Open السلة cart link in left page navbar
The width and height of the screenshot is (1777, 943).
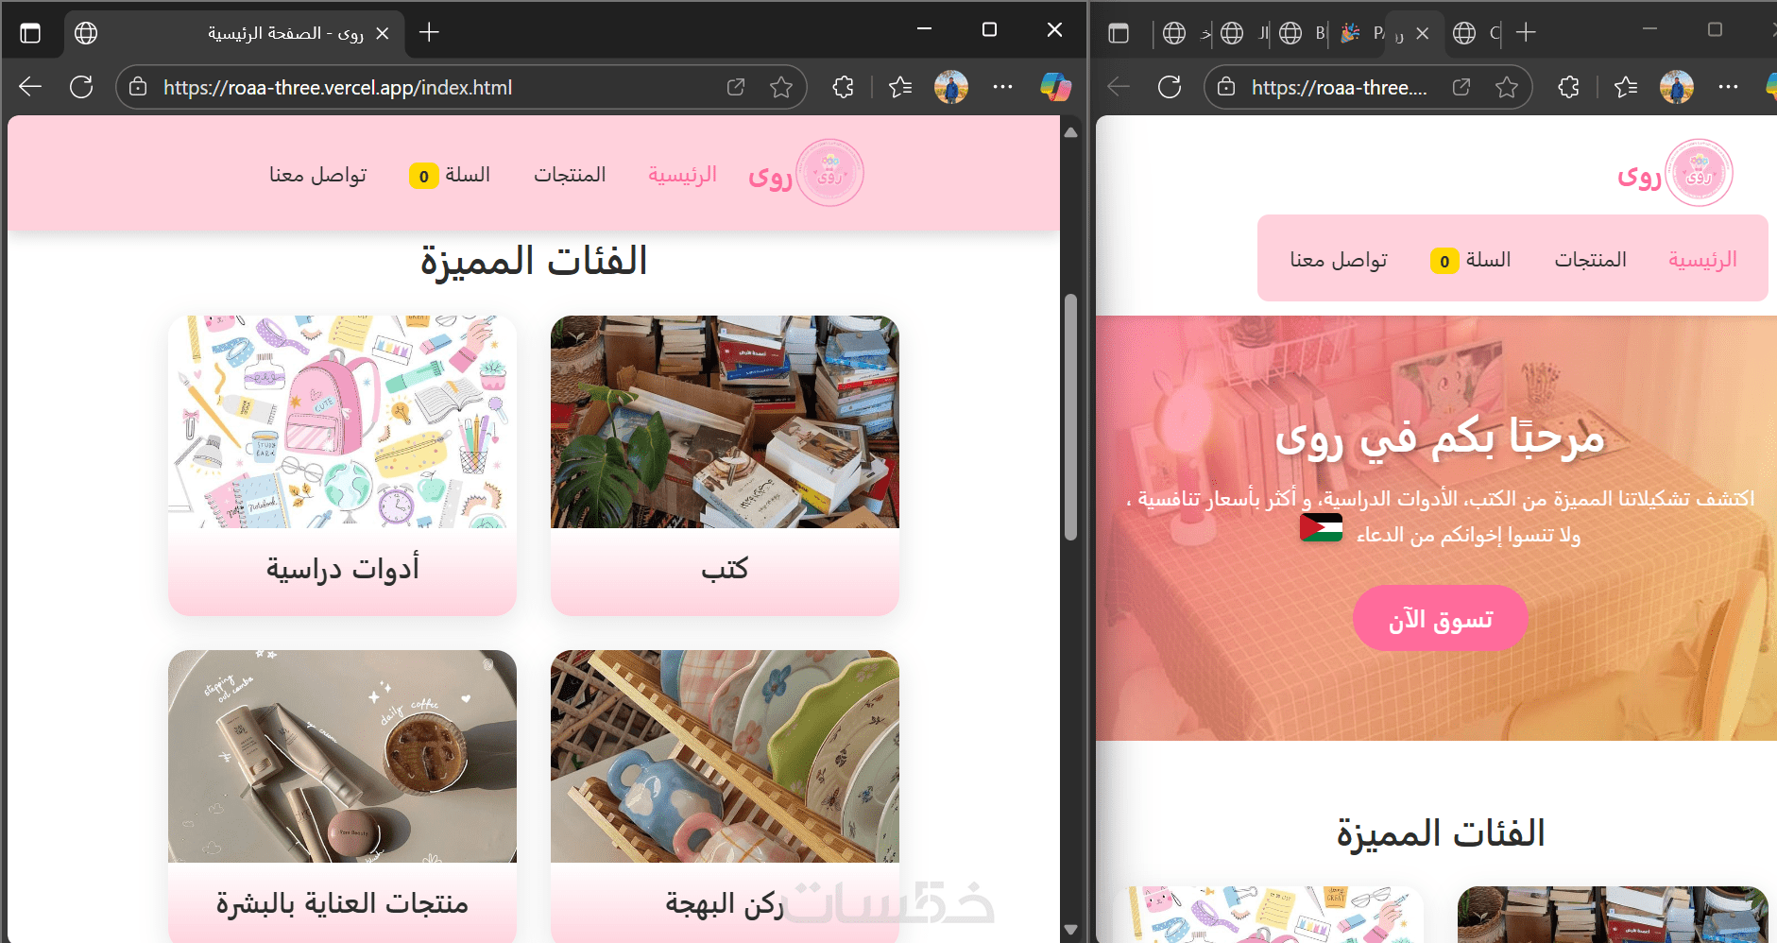pos(467,175)
